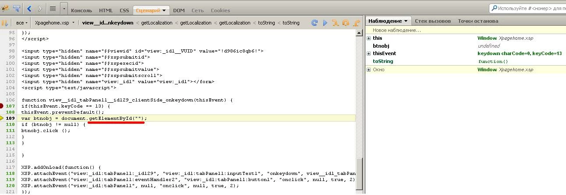Toggle break on next icon

pyautogui.click(x=5, y=23)
